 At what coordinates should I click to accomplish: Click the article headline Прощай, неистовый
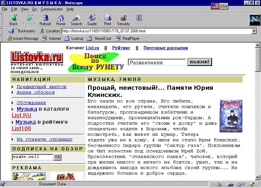(x=150, y=91)
